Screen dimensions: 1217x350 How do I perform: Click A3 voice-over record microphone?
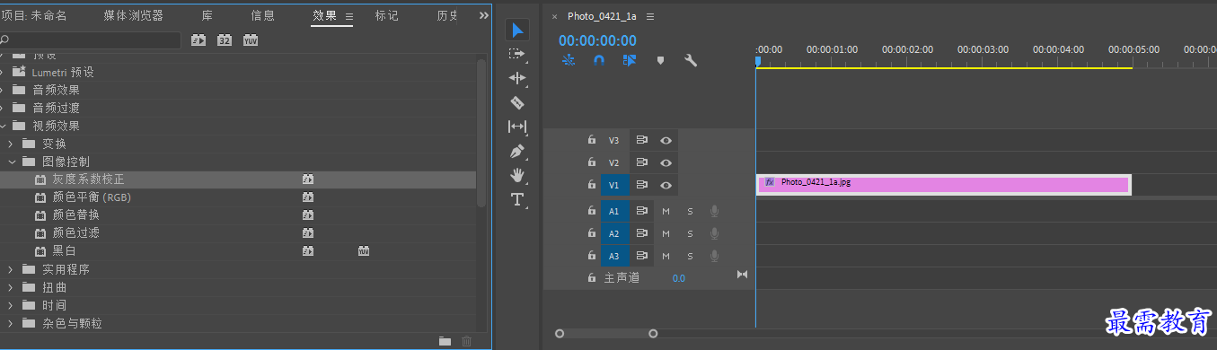point(715,256)
